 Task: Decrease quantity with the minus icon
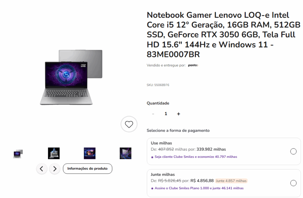click(x=153, y=114)
